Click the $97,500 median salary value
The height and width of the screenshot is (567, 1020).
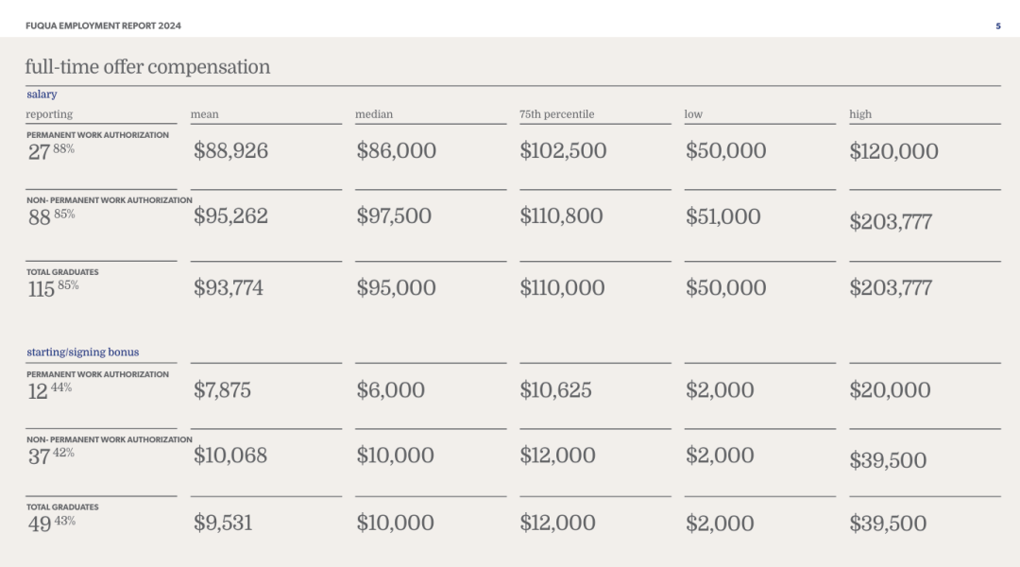396,215
